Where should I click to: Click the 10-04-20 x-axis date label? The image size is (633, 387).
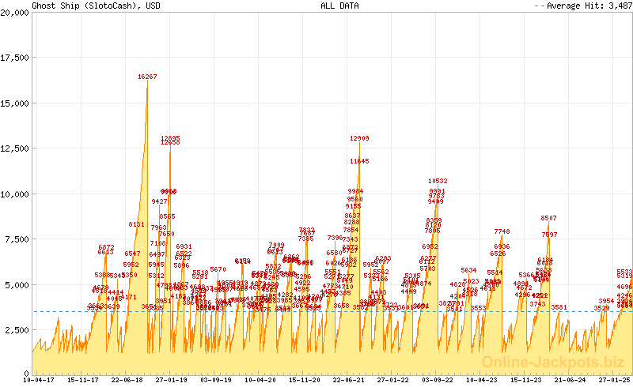click(260, 380)
